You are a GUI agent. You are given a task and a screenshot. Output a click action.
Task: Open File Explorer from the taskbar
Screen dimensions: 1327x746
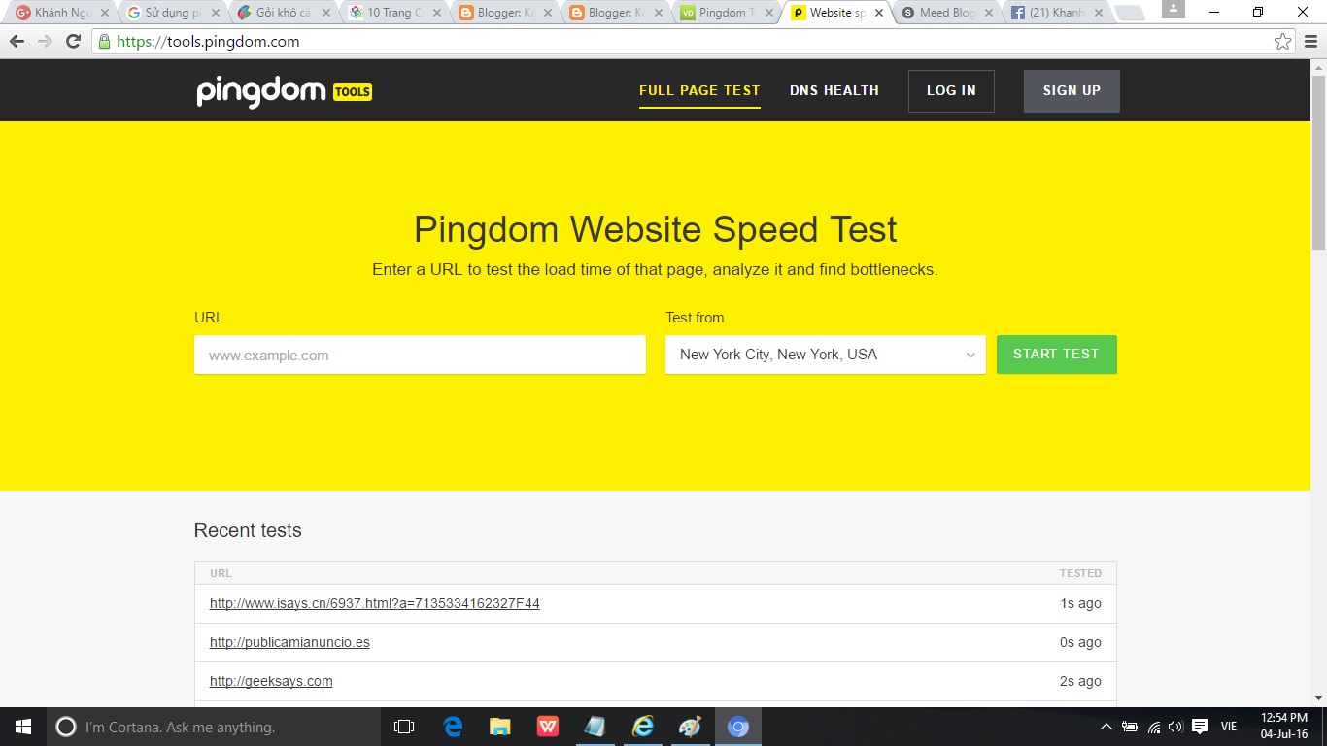tap(500, 727)
